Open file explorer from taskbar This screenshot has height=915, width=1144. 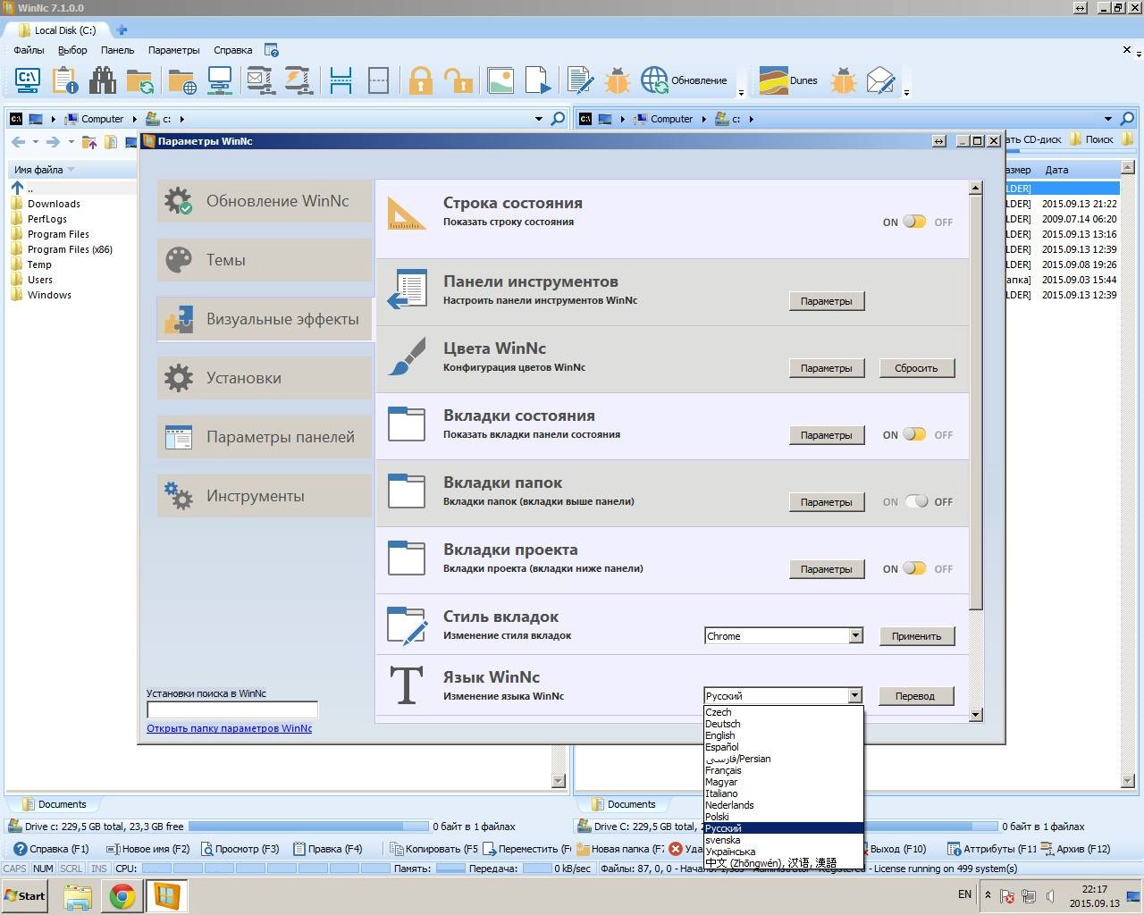tap(78, 895)
